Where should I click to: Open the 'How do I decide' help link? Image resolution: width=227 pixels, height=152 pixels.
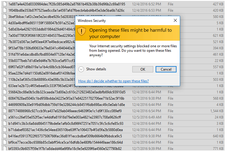point(113,81)
